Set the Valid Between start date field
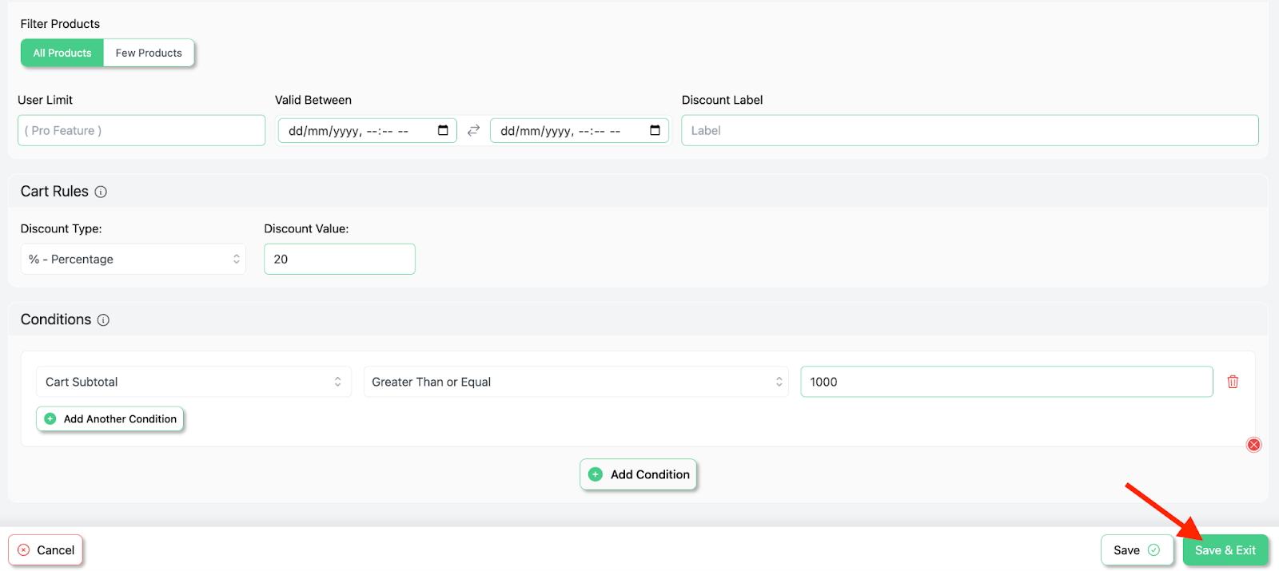The width and height of the screenshot is (1279, 571). tap(367, 130)
